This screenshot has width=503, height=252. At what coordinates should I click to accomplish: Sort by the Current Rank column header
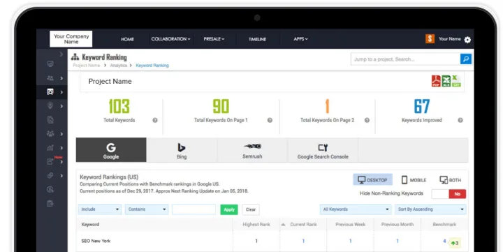pyautogui.click(x=303, y=225)
